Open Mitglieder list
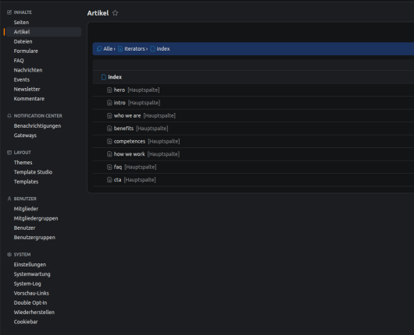This screenshot has height=335, width=414. pos(26,209)
